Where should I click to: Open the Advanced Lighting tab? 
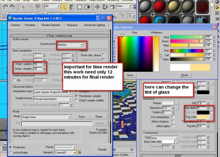click(94, 25)
